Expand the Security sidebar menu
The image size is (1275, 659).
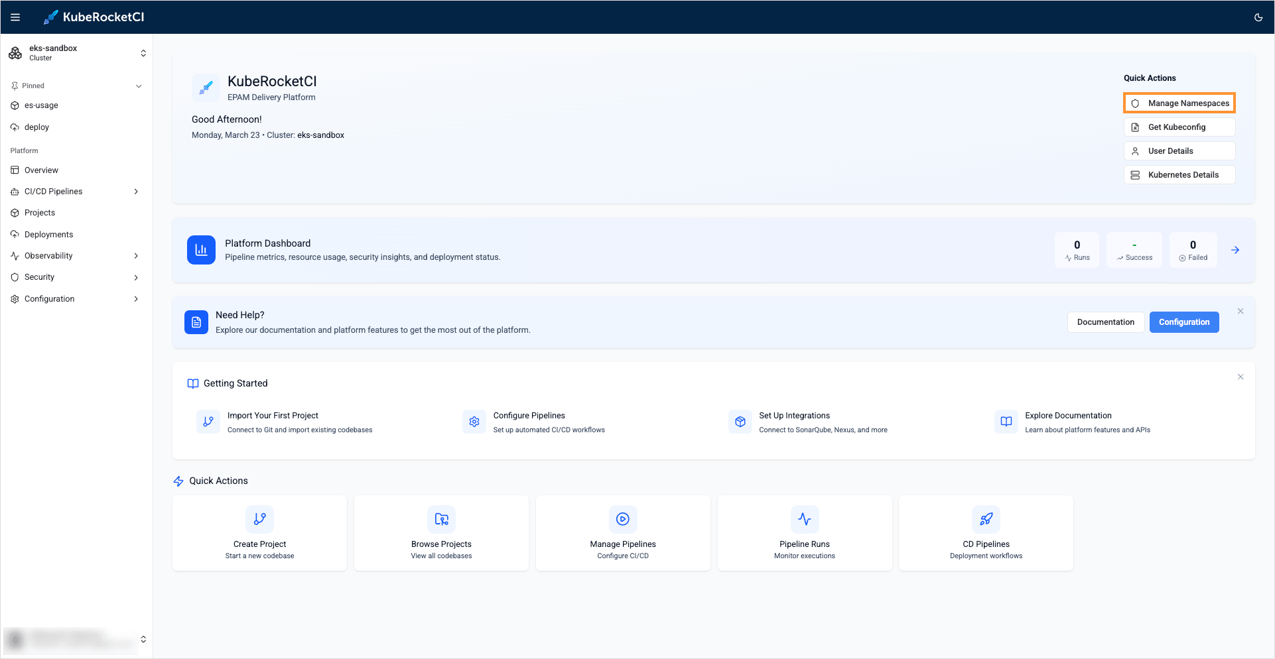[136, 277]
